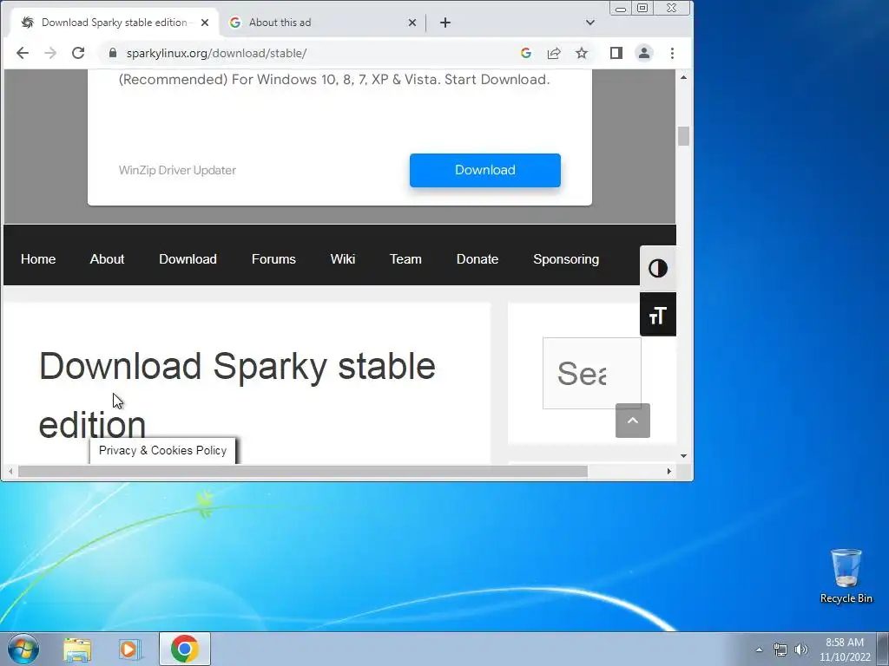Open a new tab with plus
The image size is (889, 666).
click(x=445, y=23)
